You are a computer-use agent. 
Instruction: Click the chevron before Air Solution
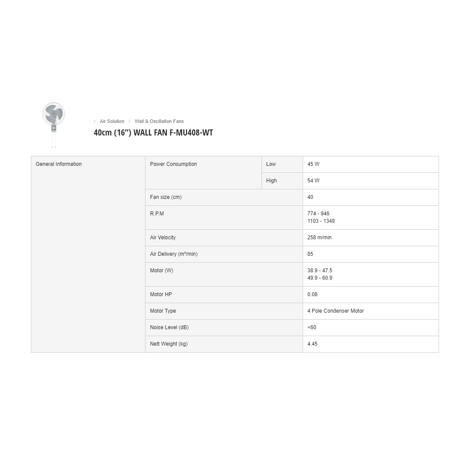pos(95,122)
